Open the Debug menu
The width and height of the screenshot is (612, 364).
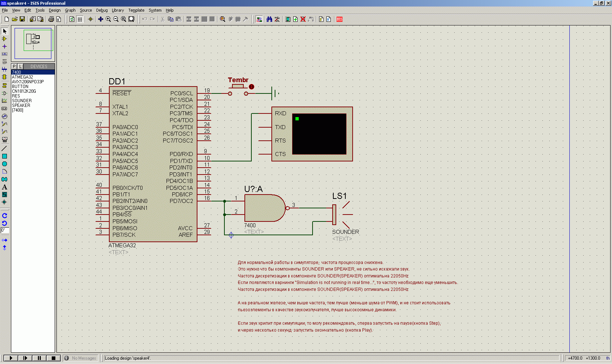pos(102,10)
